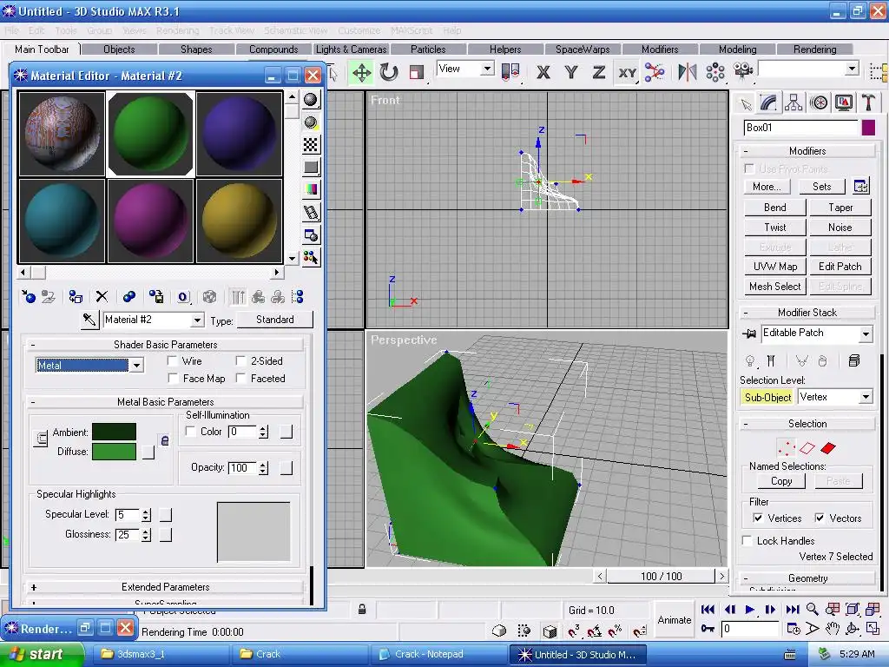889x667 pixels.
Task: Restrict transform to XY plane
Action: (627, 73)
